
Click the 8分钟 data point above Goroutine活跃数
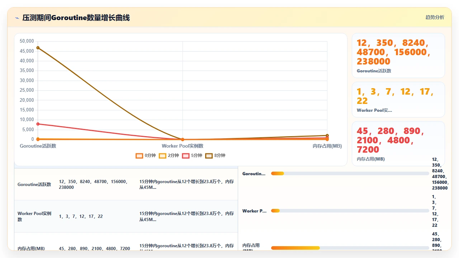click(38, 48)
